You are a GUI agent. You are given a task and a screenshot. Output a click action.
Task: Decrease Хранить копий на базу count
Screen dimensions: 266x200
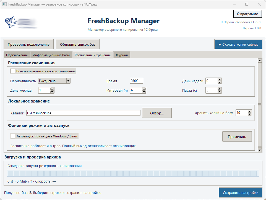click(249, 114)
